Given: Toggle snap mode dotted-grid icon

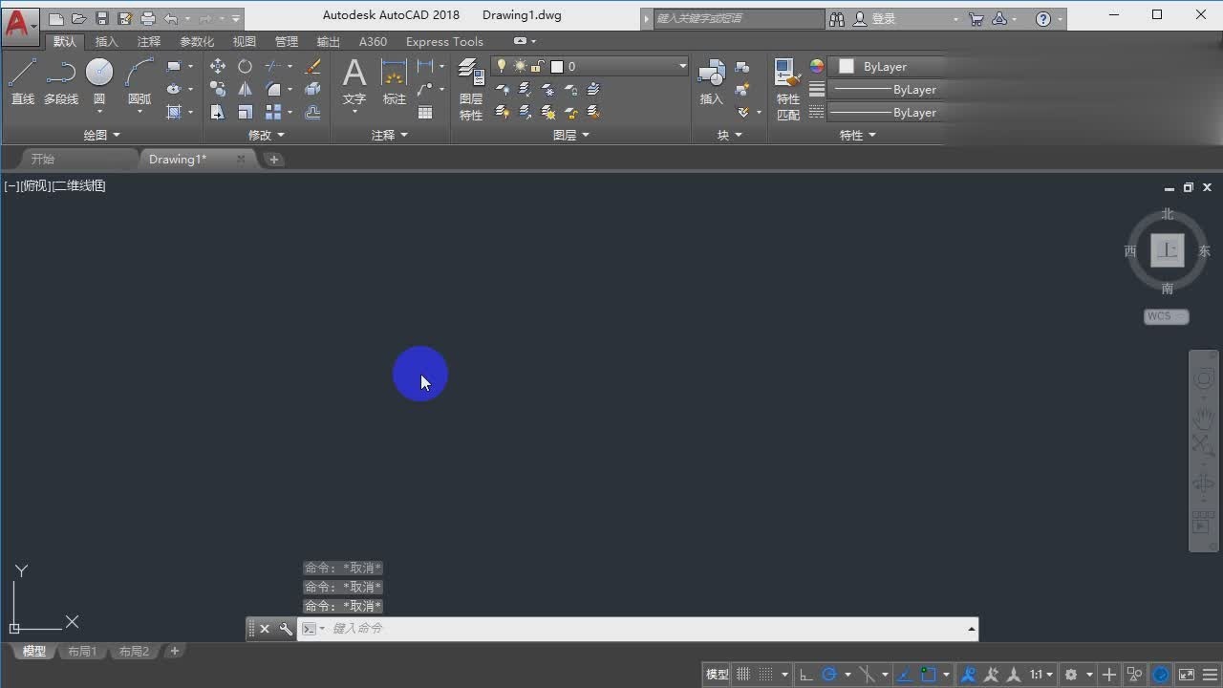Looking at the screenshot, I should tap(766, 675).
